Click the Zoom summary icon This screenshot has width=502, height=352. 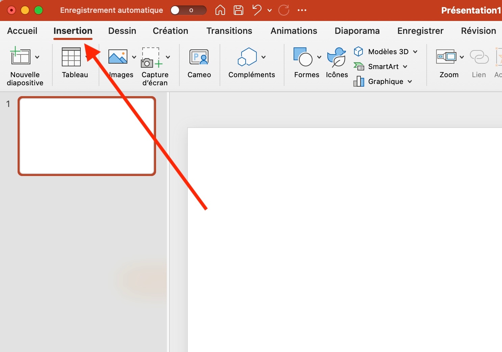coord(446,57)
